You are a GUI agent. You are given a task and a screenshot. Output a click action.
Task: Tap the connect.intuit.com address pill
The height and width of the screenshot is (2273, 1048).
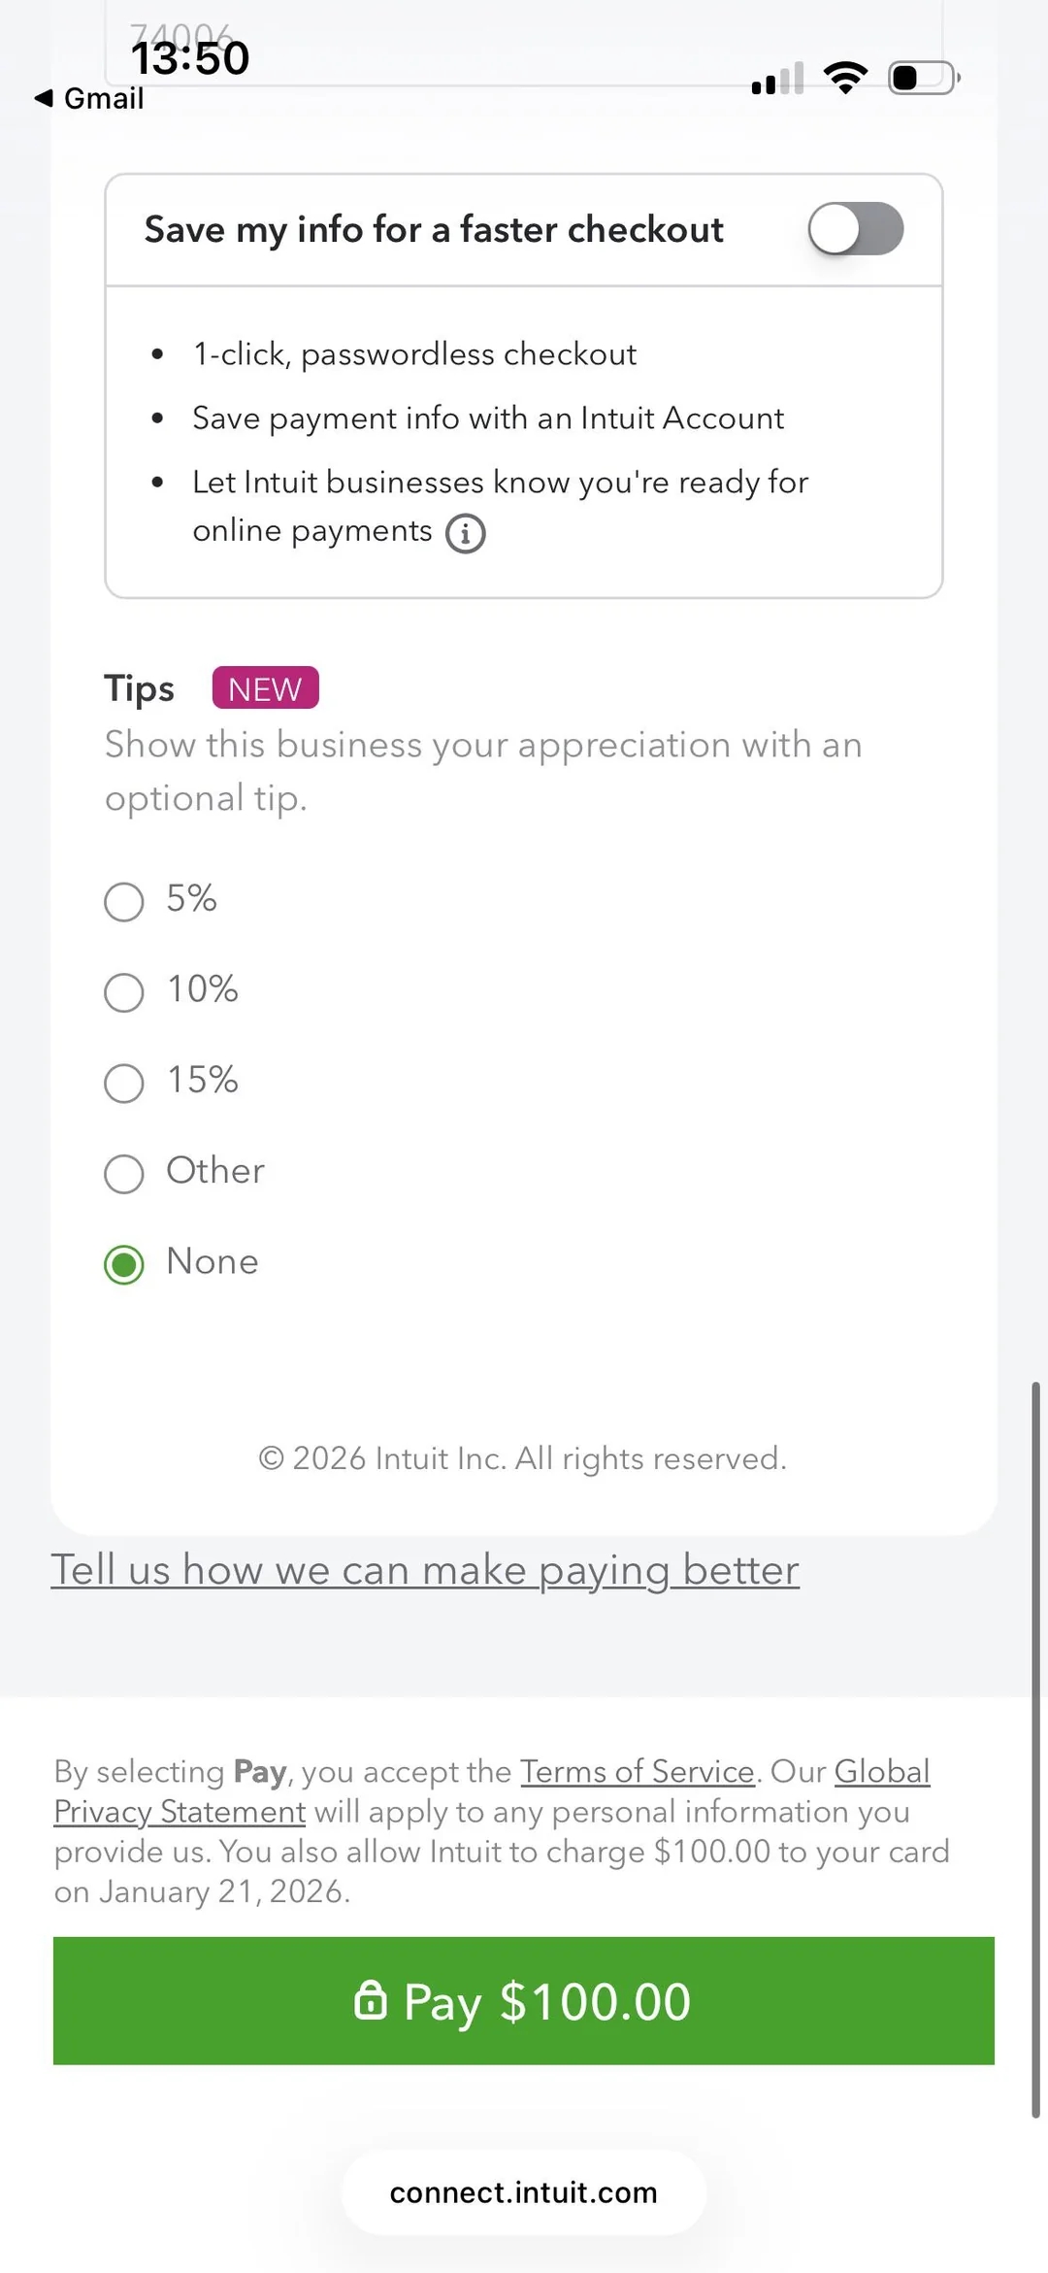523,2192
